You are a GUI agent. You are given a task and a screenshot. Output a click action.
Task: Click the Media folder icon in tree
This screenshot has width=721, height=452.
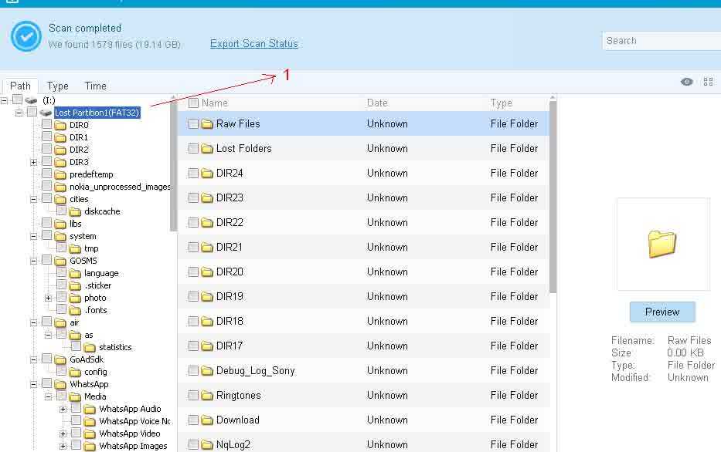click(75, 397)
